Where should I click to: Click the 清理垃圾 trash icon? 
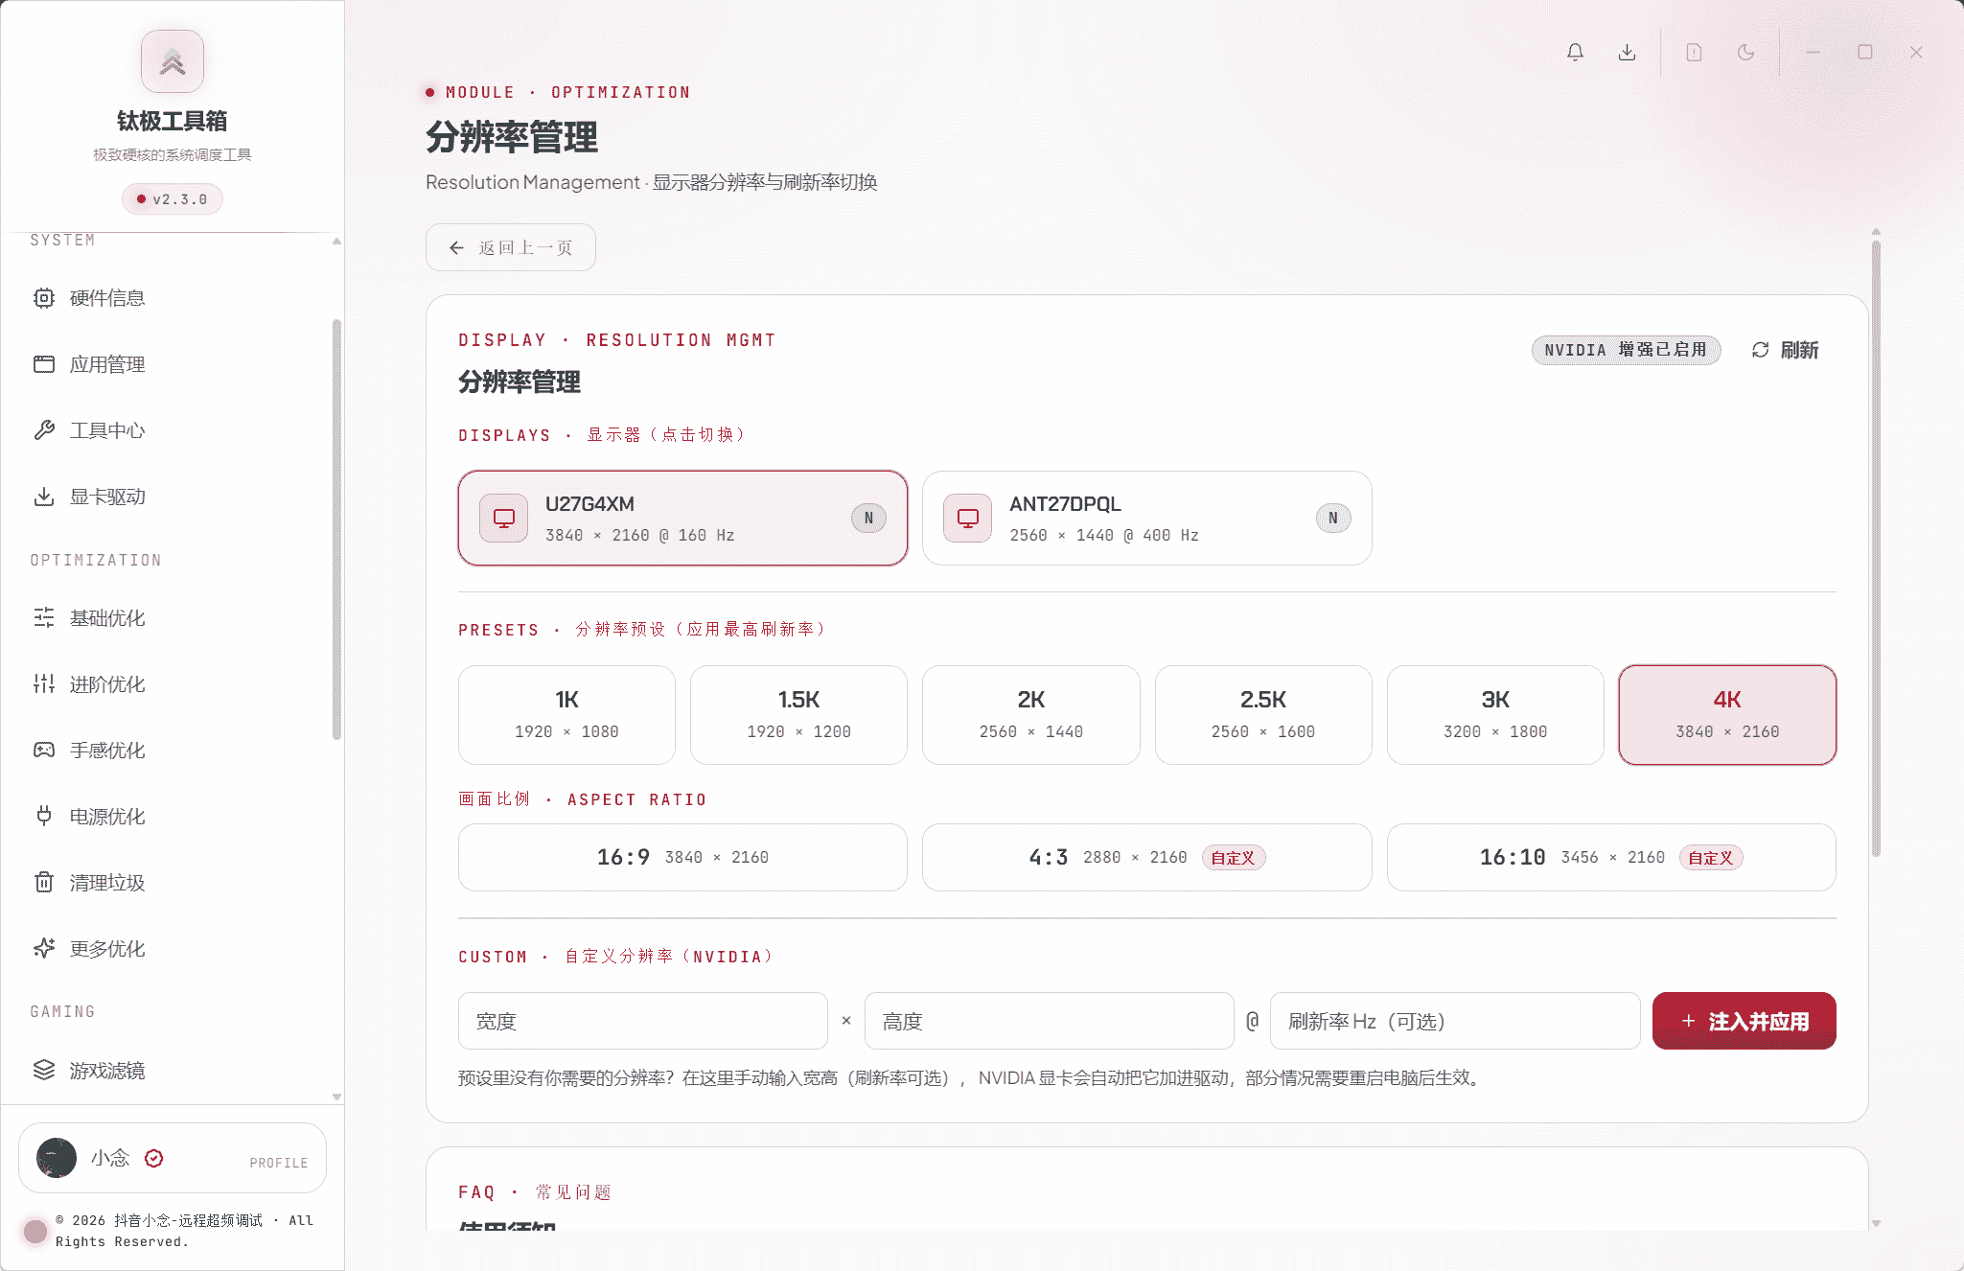click(44, 883)
